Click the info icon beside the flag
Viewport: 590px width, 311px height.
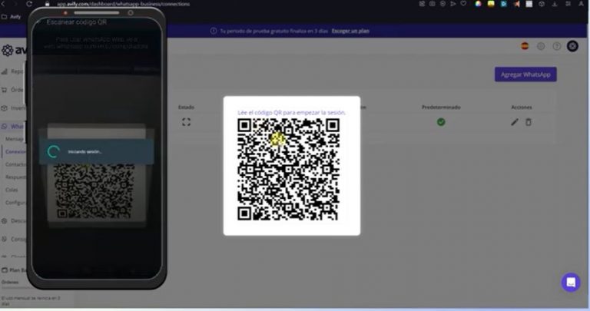click(x=541, y=46)
